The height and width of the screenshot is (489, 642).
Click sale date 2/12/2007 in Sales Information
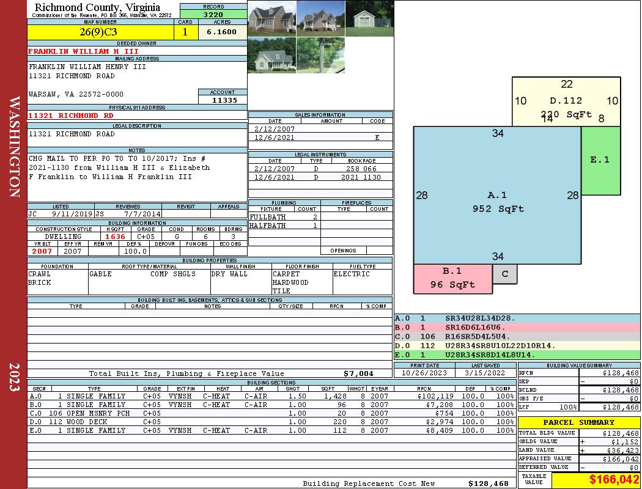[x=275, y=129]
